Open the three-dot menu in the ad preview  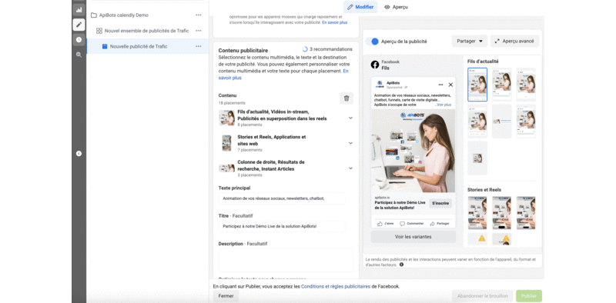tap(440, 85)
